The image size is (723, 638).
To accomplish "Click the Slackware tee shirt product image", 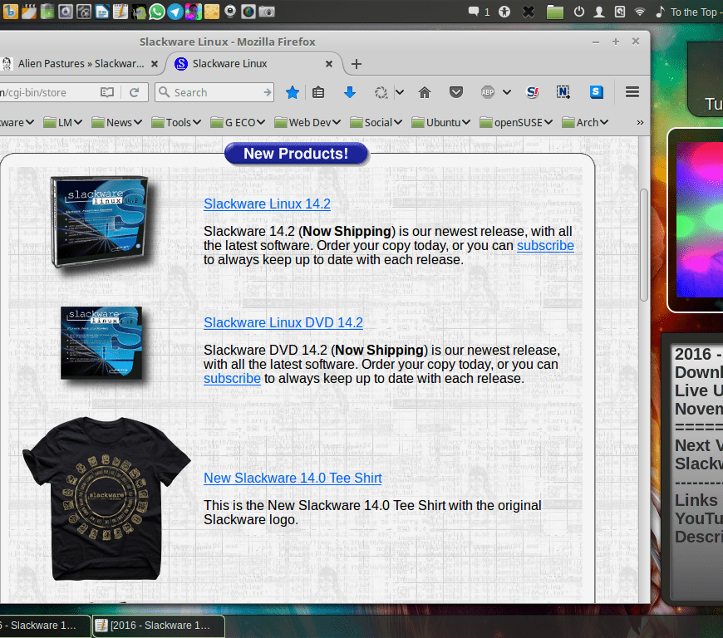I will [x=106, y=498].
